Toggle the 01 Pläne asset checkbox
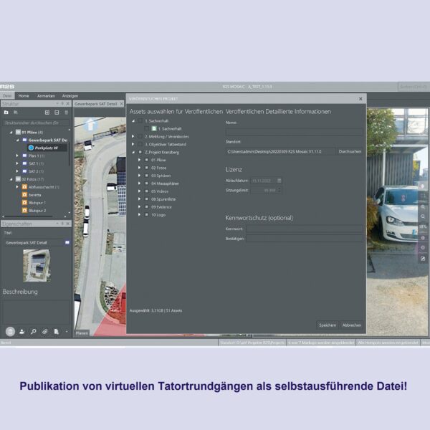The width and height of the screenshot is (430, 430). (146, 160)
